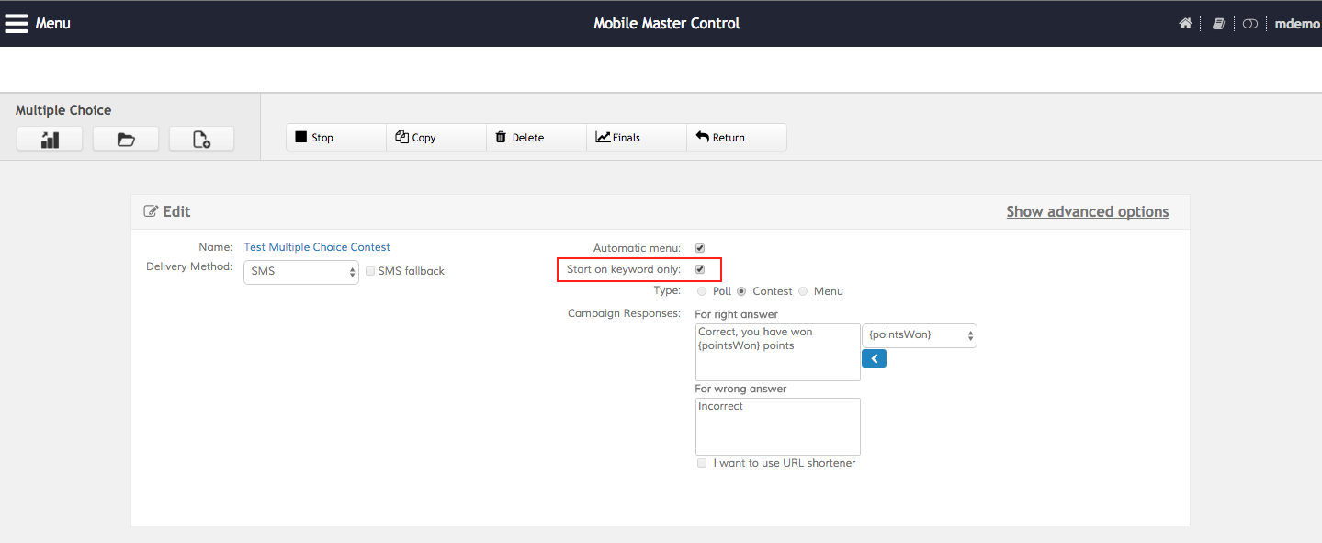This screenshot has width=1322, height=543.
Task: Open the {pointsWon} variable dropdown
Action: [919, 335]
